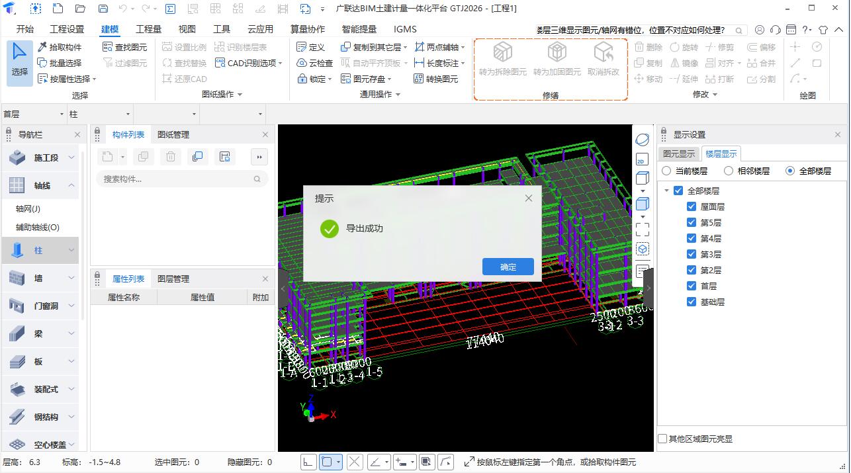Switch to 图层管理 tab

(x=173, y=279)
